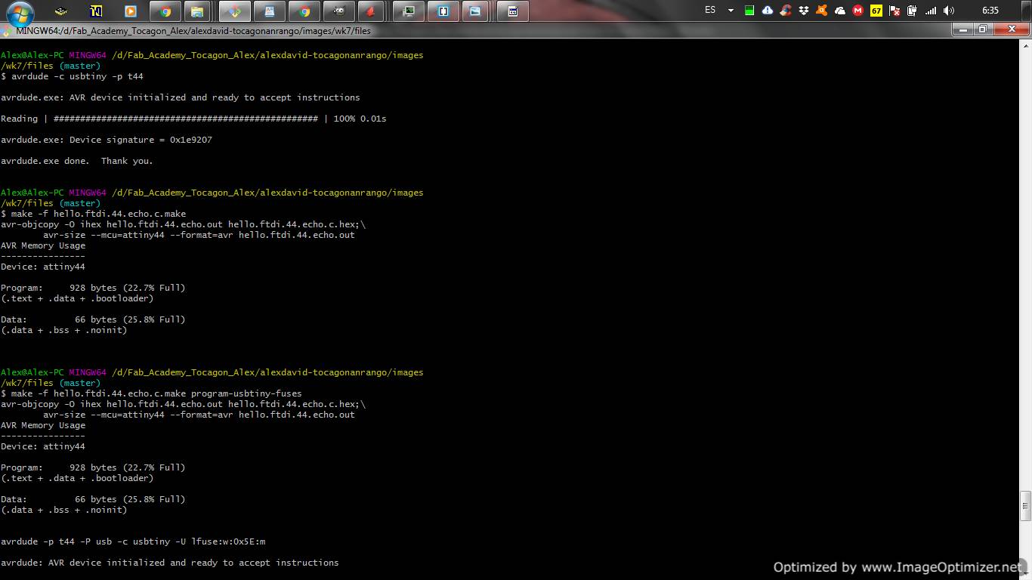The image size is (1032, 580).
Task: Click the yellow 67 temperature tray icon
Action: click(876, 11)
